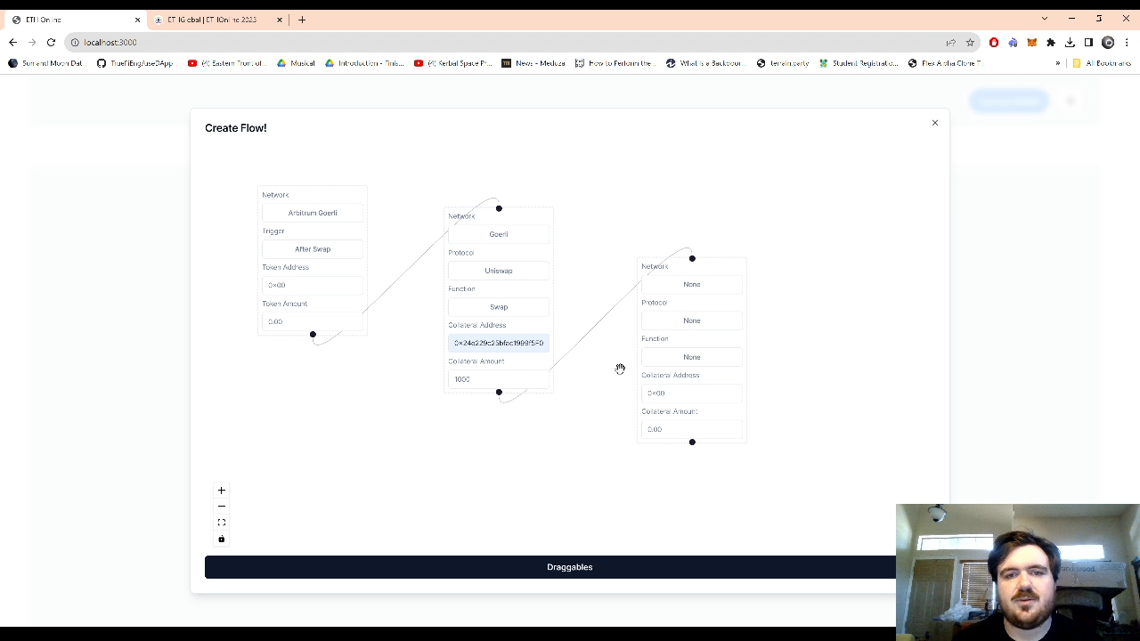Screen dimensions: 1140x641
Task: Click the third node's bottom connection handle
Action: (692, 442)
